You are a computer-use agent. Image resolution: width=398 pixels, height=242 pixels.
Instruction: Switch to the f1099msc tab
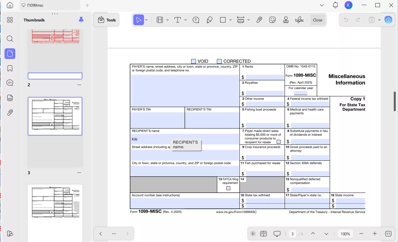(50, 5)
